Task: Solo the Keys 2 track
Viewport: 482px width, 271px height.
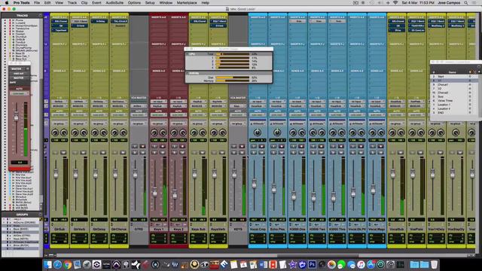Action: [x=174, y=152]
